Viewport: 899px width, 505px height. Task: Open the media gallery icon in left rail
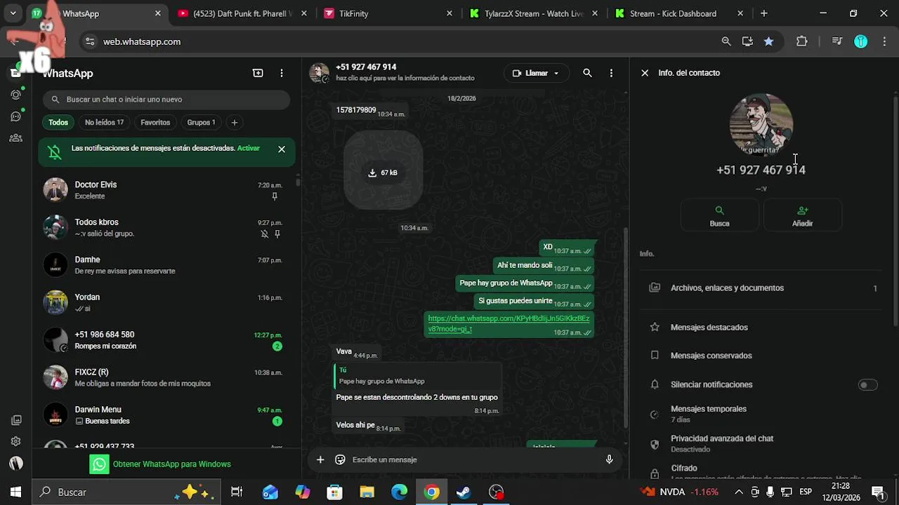tap(15, 420)
